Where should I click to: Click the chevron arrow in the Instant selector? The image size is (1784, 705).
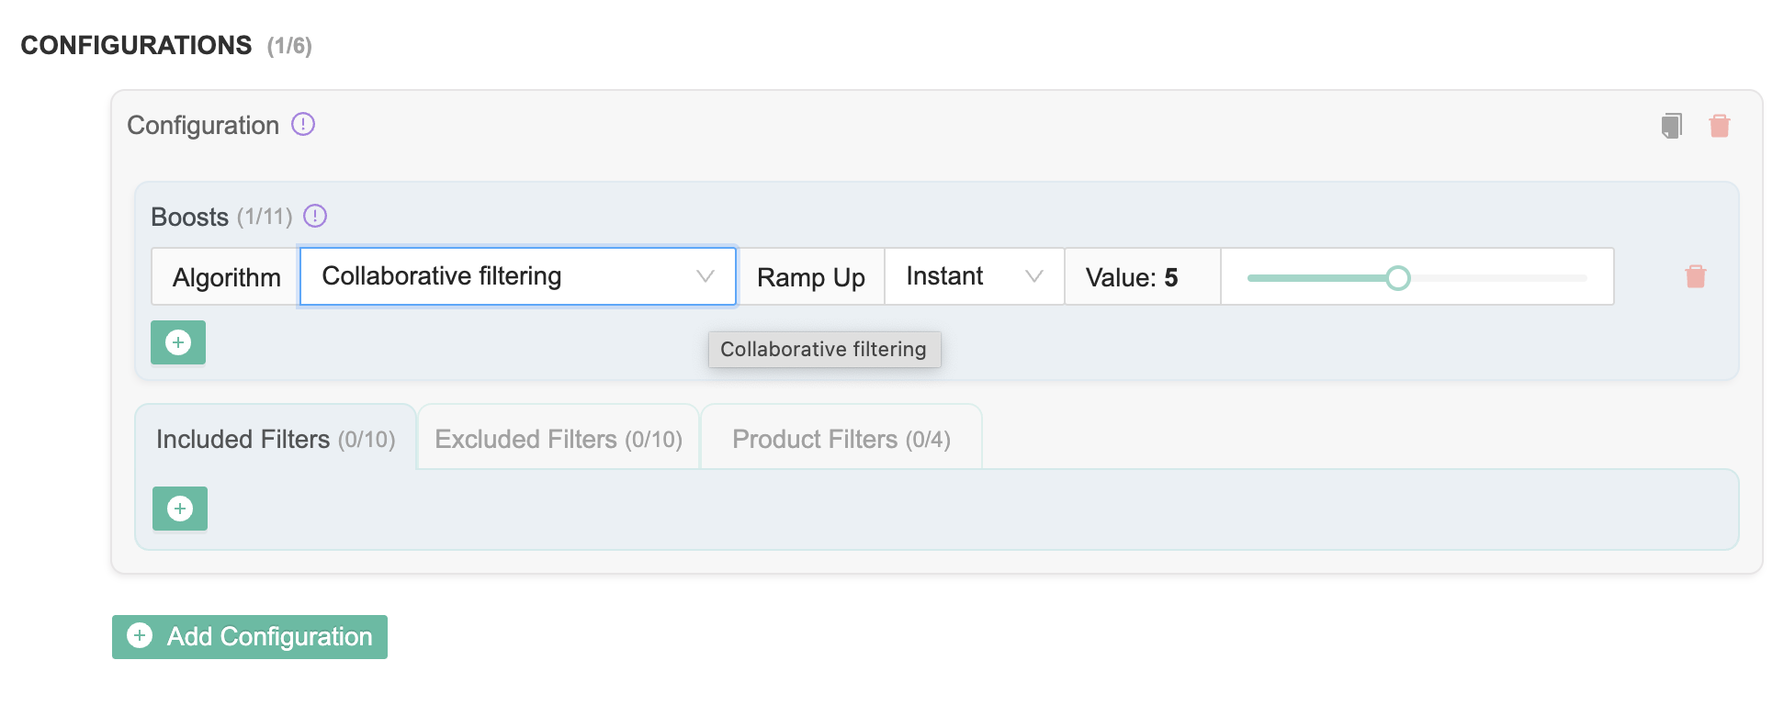click(1033, 276)
